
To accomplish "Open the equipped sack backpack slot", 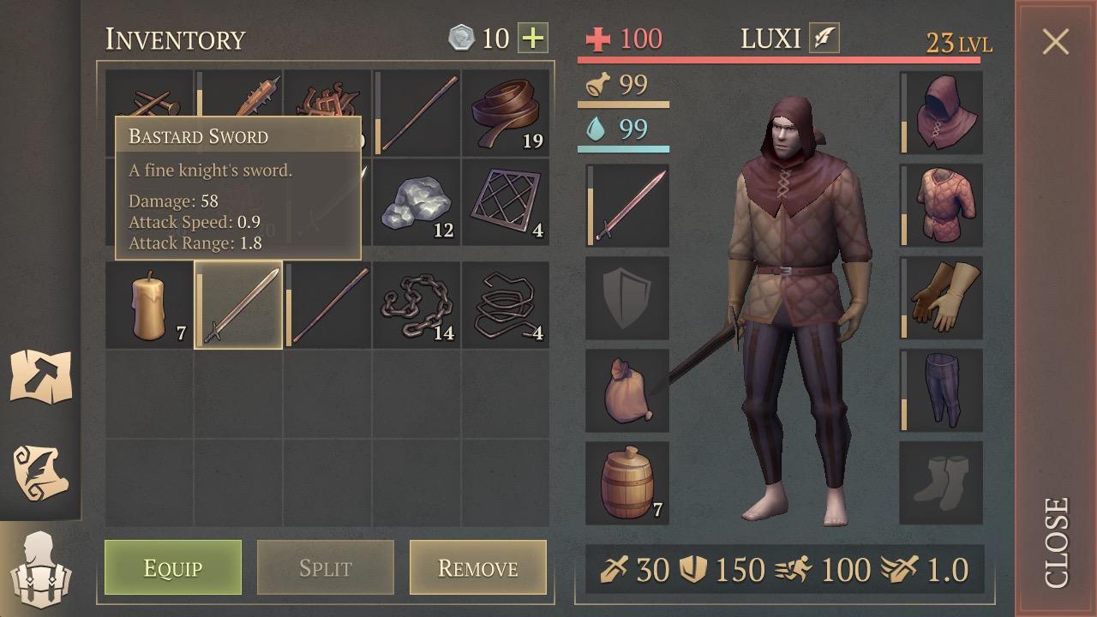I will click(627, 391).
